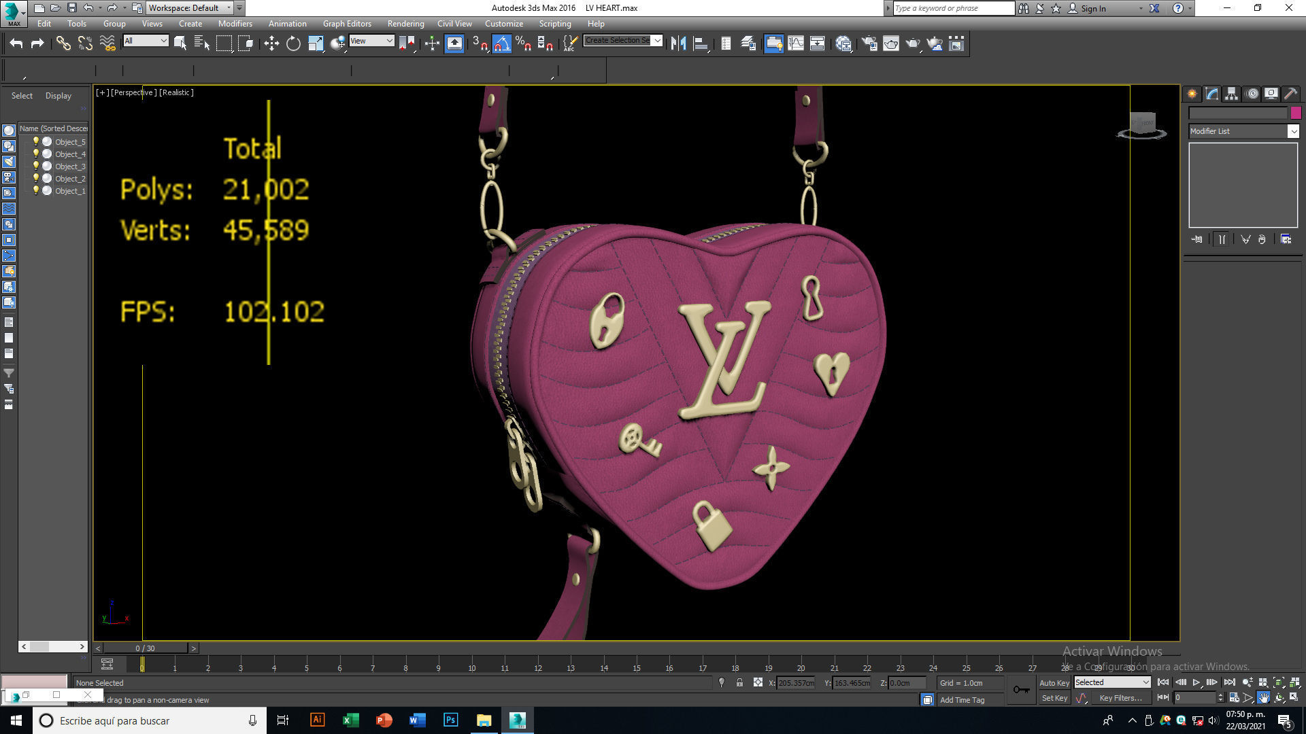Toggle the Angle Snap button

tap(501, 43)
